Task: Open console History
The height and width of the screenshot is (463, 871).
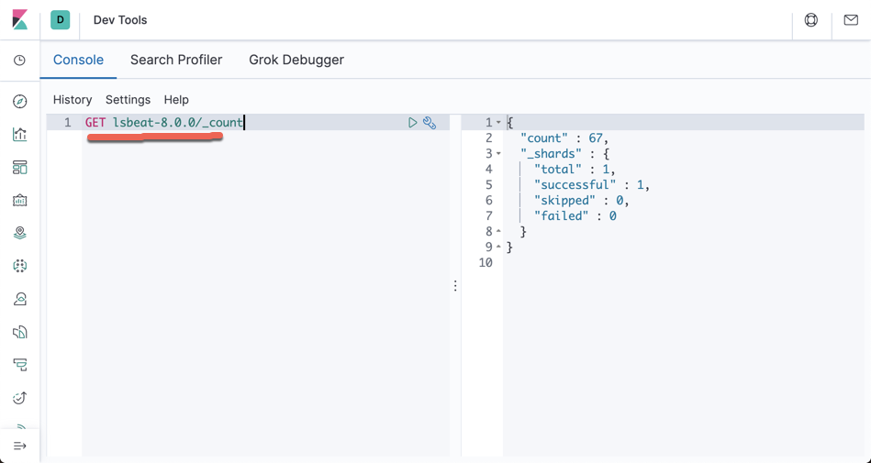Action: [x=73, y=99]
